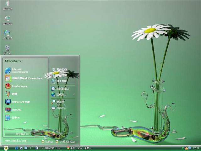Click the Administrator user name
This screenshot has height=151, width=201.
click(13, 61)
